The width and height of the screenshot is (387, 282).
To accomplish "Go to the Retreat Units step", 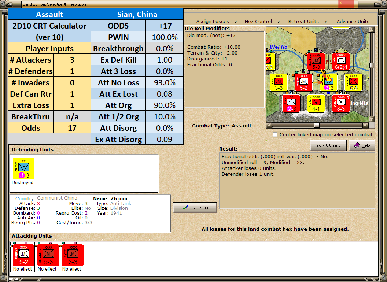I will coord(307,22).
